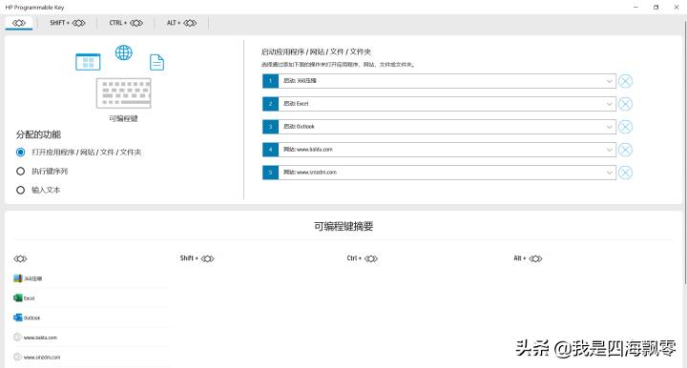Click the 启动应用程序/网站/文件/文件夹 title
Screen dimensions: 687x368
(x=316, y=51)
